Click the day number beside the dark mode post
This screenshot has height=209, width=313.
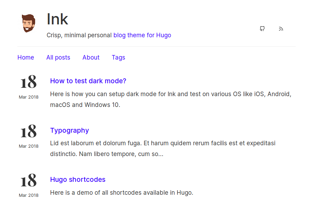tap(29, 82)
